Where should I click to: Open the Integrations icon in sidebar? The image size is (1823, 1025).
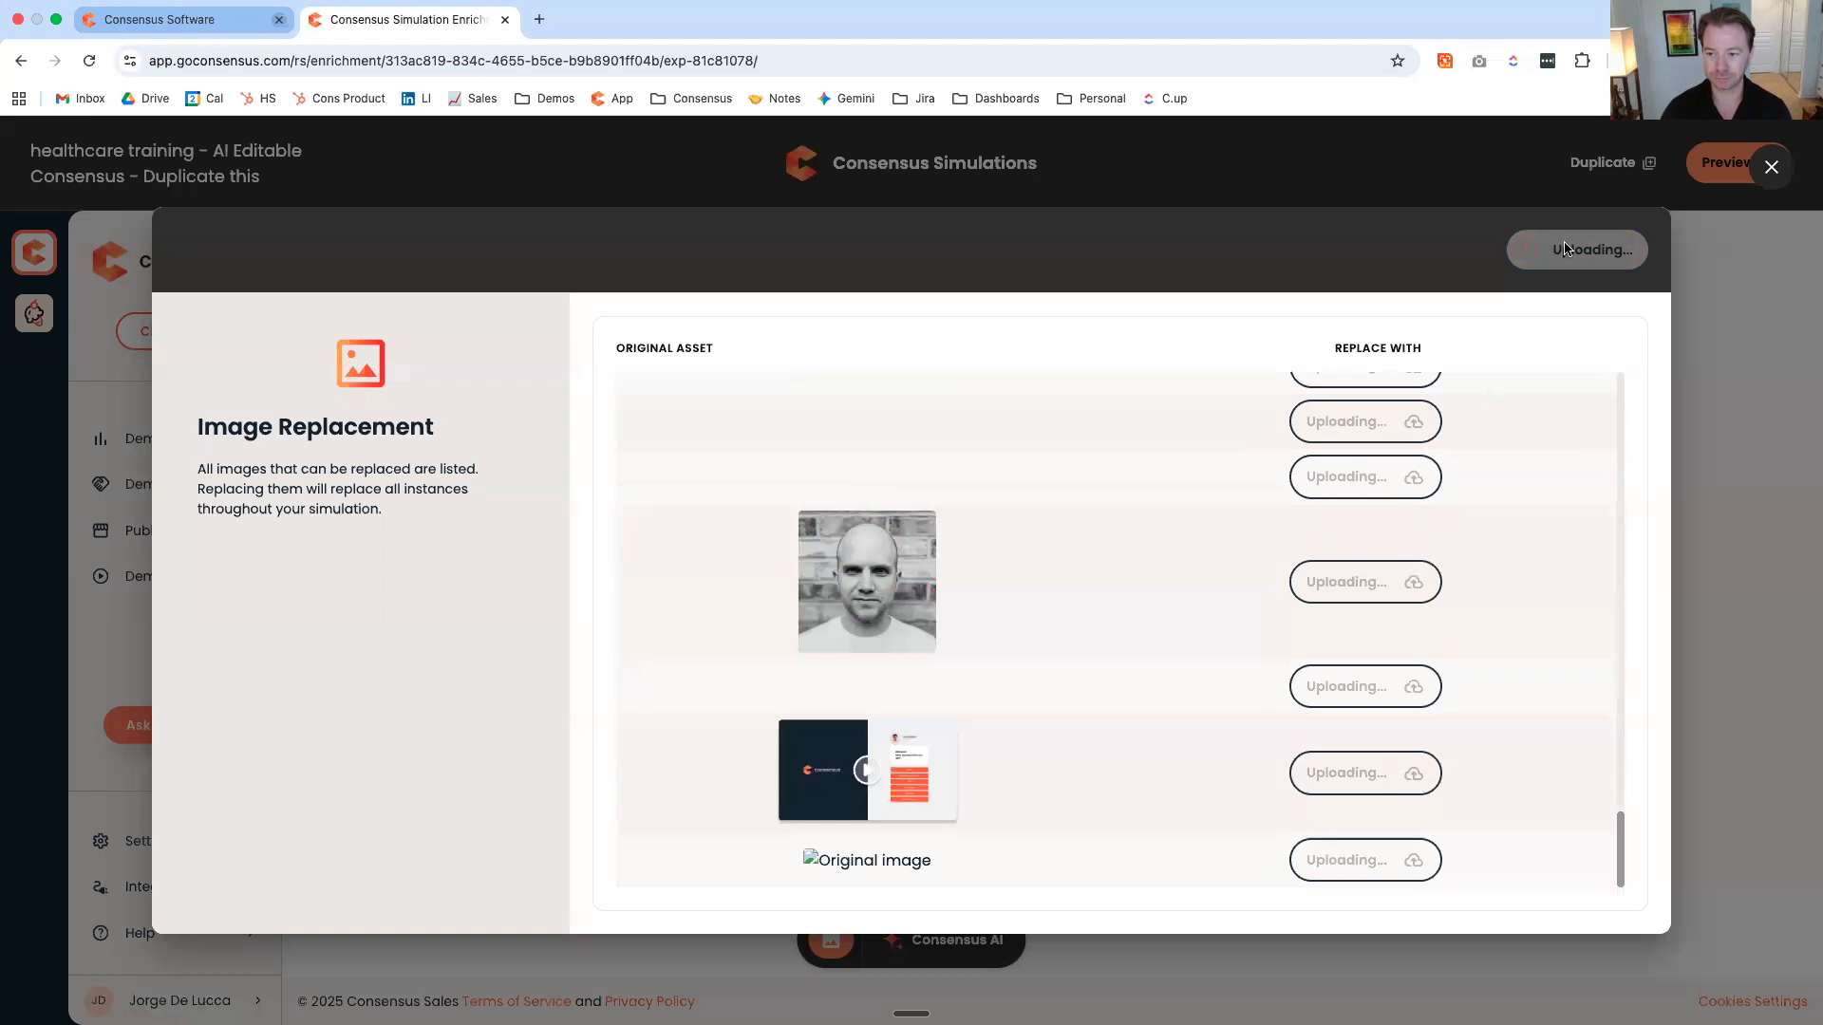(102, 886)
